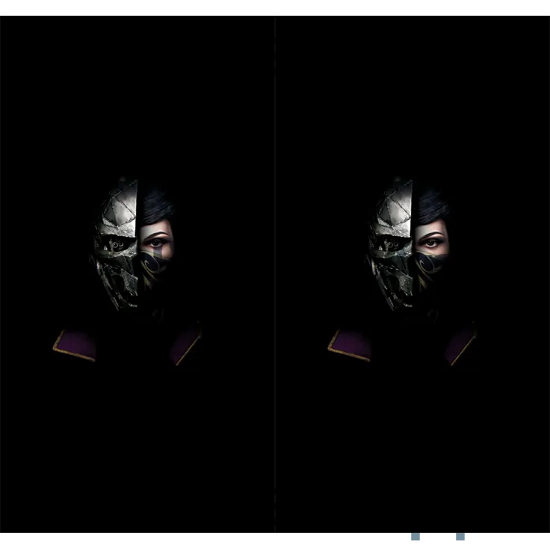Click right figure's gold-trimmed purple collar, left side

[350, 344]
